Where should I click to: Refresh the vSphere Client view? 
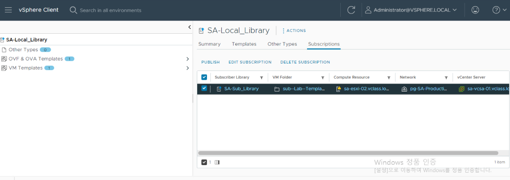pos(351,10)
